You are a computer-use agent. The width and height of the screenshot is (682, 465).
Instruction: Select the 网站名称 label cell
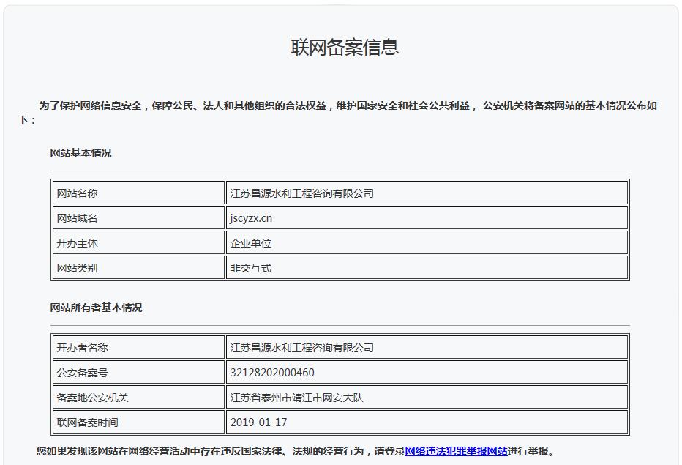pos(77,193)
